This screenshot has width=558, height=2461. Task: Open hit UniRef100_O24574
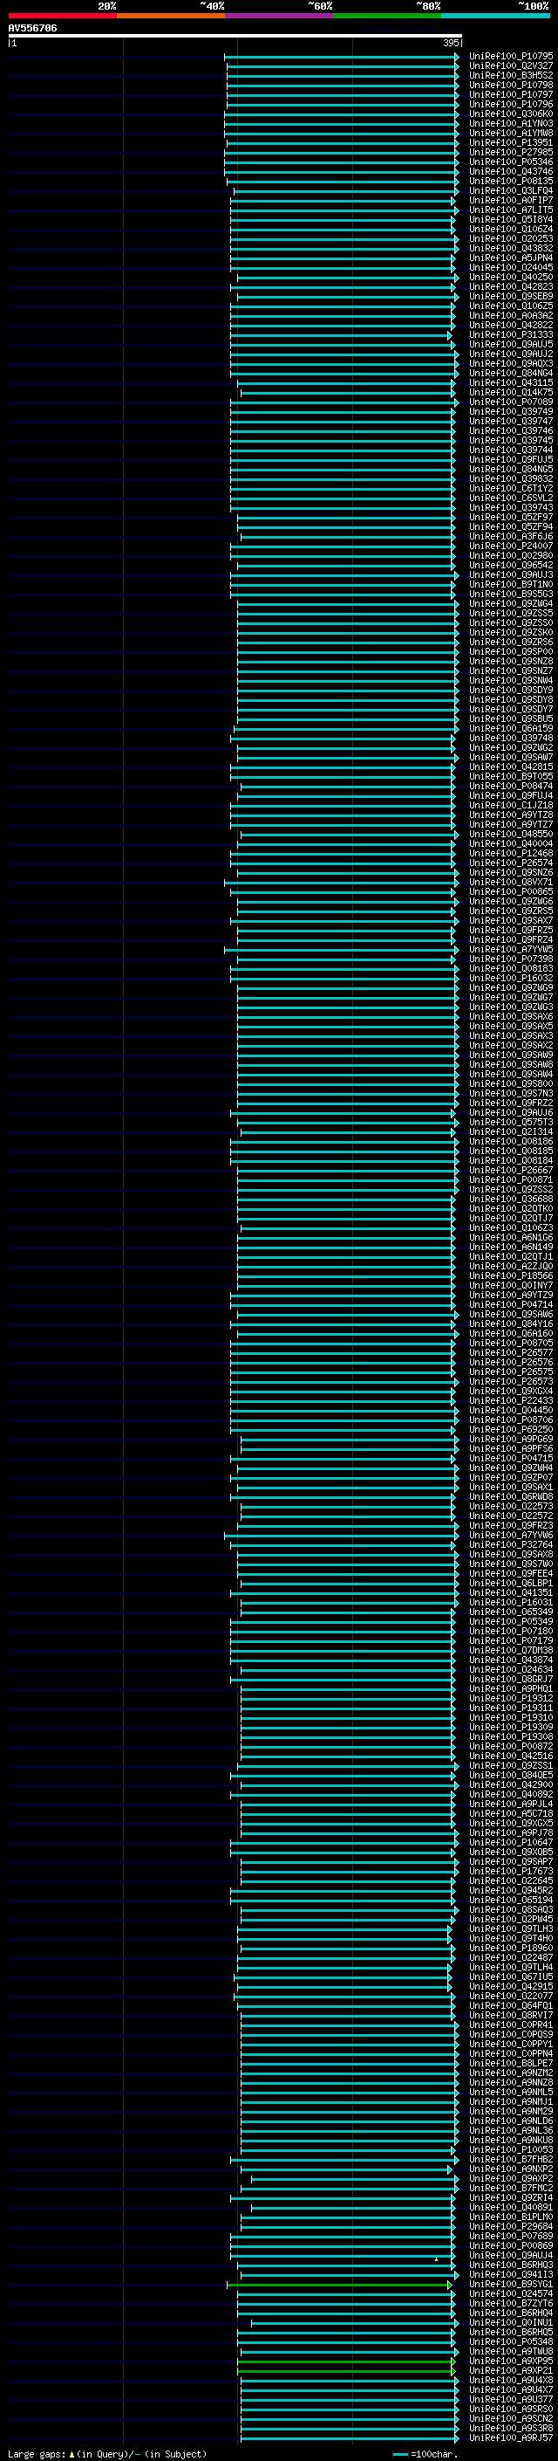tap(510, 2293)
